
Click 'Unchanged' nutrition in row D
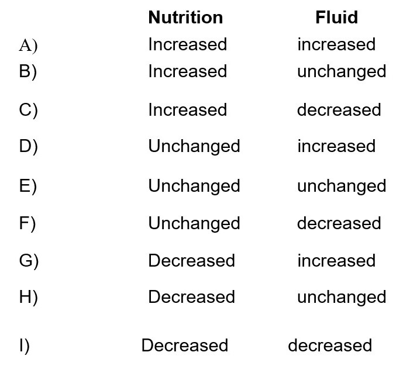coord(194,147)
